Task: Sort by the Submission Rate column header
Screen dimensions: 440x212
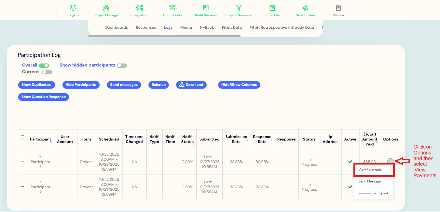Action: (x=236, y=139)
